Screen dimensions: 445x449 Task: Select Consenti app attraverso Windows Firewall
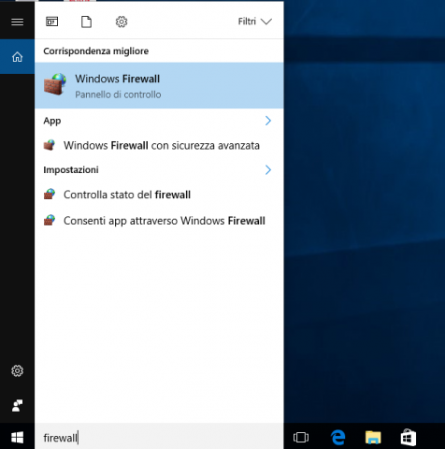(159, 221)
